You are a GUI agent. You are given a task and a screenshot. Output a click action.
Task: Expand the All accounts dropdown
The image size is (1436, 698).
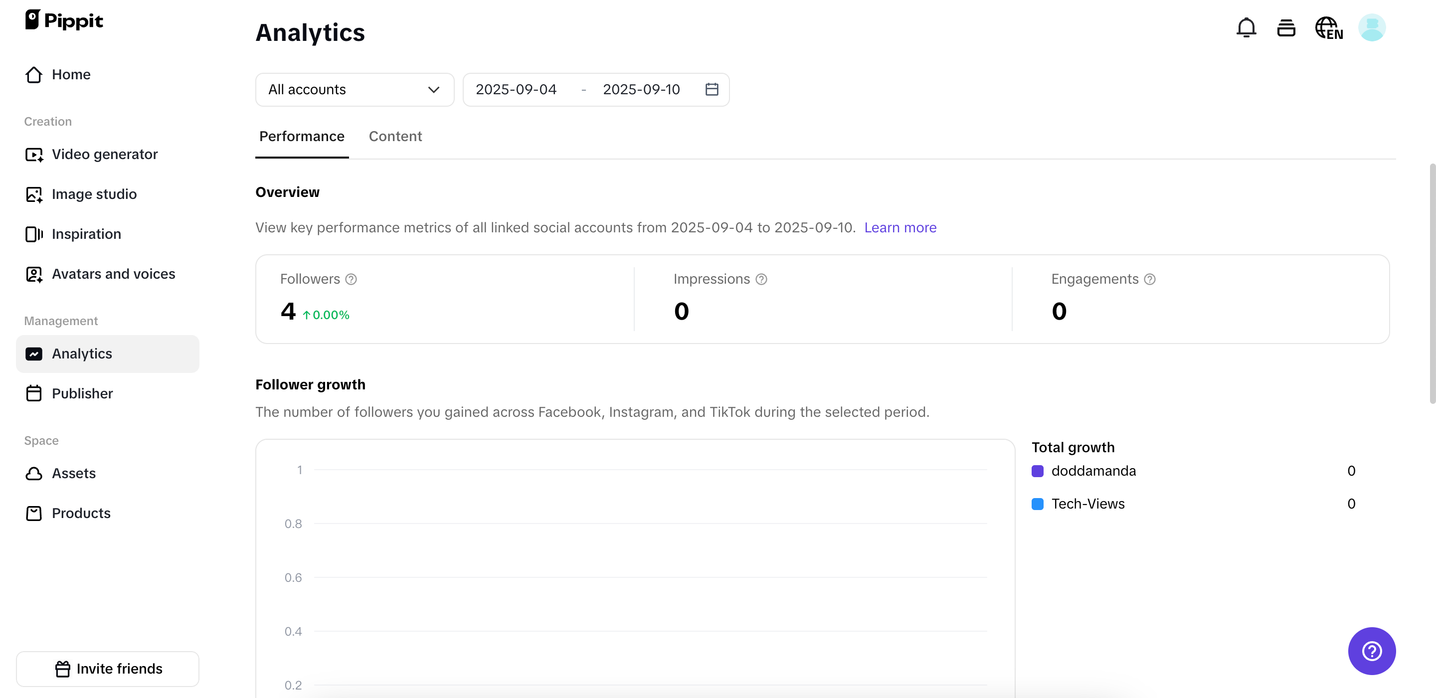coord(355,89)
